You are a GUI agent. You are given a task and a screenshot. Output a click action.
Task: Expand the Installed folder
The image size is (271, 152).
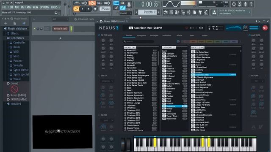tap(16, 104)
